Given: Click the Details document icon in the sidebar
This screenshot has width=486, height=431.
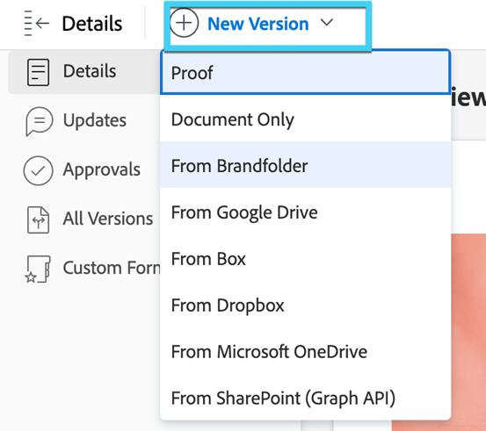Looking at the screenshot, I should point(38,72).
